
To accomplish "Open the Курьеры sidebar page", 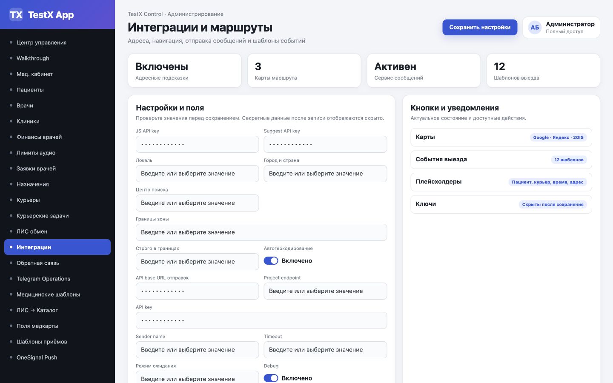I will [x=57, y=200].
